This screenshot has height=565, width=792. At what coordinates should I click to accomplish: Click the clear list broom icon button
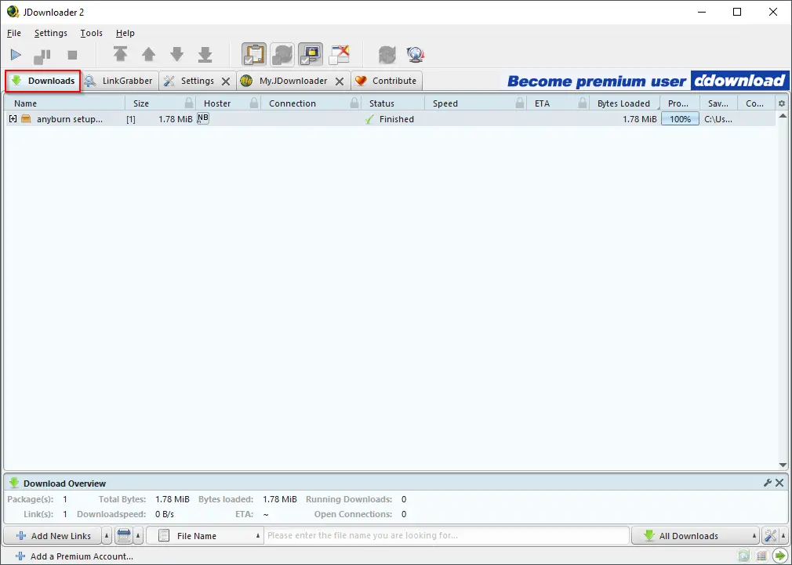(x=124, y=536)
